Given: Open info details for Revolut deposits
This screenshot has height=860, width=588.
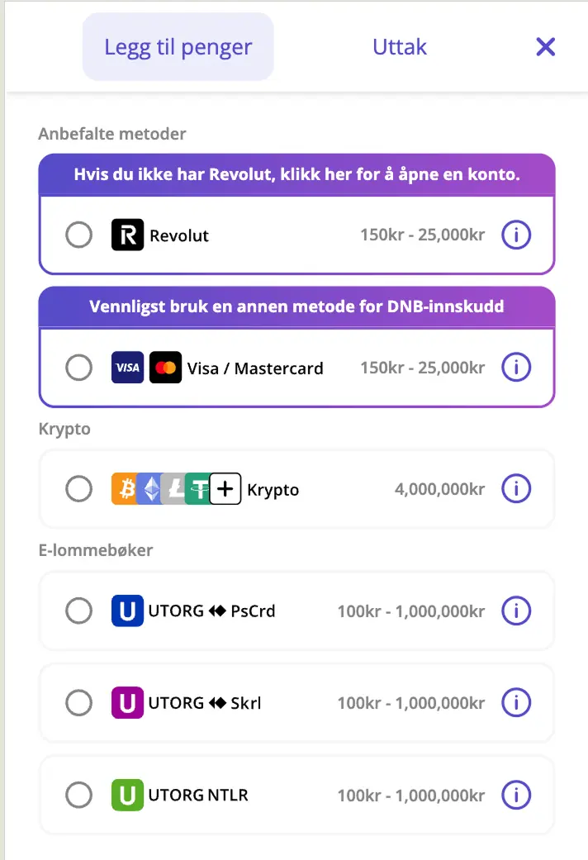Looking at the screenshot, I should click(515, 235).
